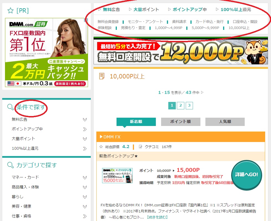Click the マネー・カード category label

point(25,177)
